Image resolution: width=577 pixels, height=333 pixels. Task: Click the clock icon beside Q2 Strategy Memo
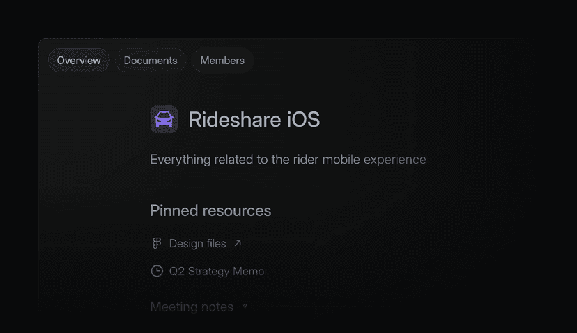click(x=157, y=271)
